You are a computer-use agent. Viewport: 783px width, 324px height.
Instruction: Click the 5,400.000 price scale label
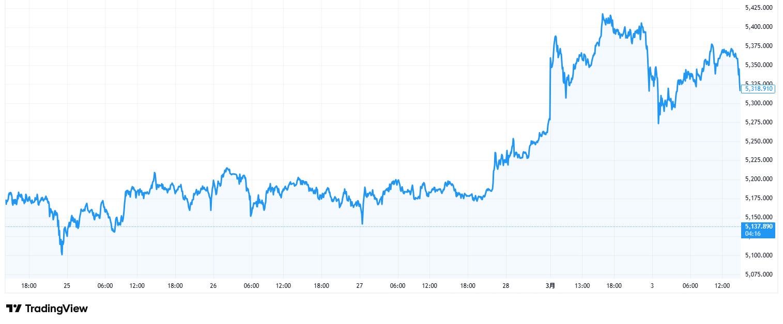pos(759,27)
